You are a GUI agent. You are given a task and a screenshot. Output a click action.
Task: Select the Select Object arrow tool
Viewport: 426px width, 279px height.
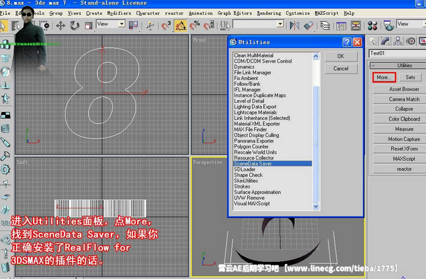[3, 26]
